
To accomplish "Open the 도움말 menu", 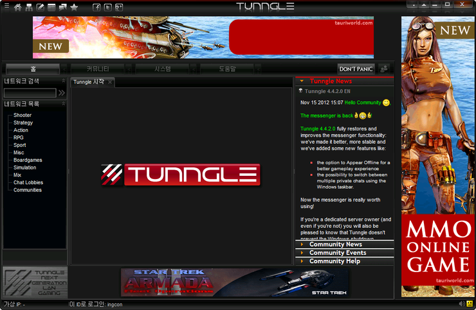I will point(227,69).
